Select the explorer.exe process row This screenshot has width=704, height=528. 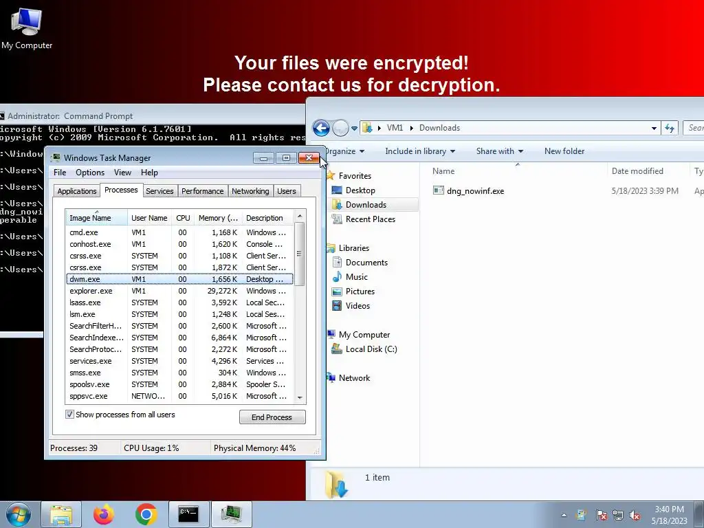point(179,291)
